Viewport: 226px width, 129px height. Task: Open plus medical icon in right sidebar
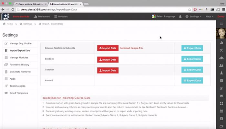[x=221, y=104]
